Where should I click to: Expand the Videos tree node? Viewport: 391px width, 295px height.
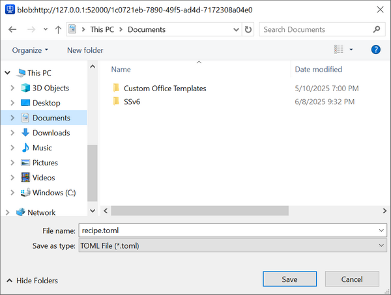[12, 177]
